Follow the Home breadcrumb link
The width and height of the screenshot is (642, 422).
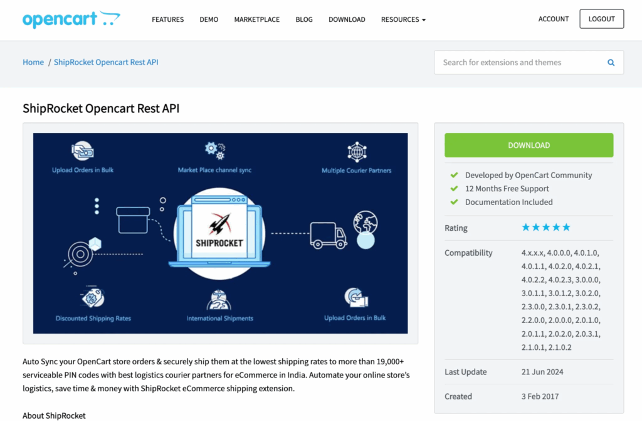click(x=33, y=63)
